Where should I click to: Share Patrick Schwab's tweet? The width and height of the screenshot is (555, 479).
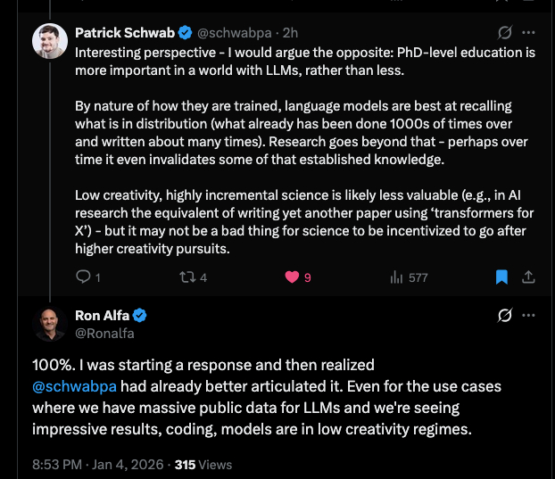point(528,277)
